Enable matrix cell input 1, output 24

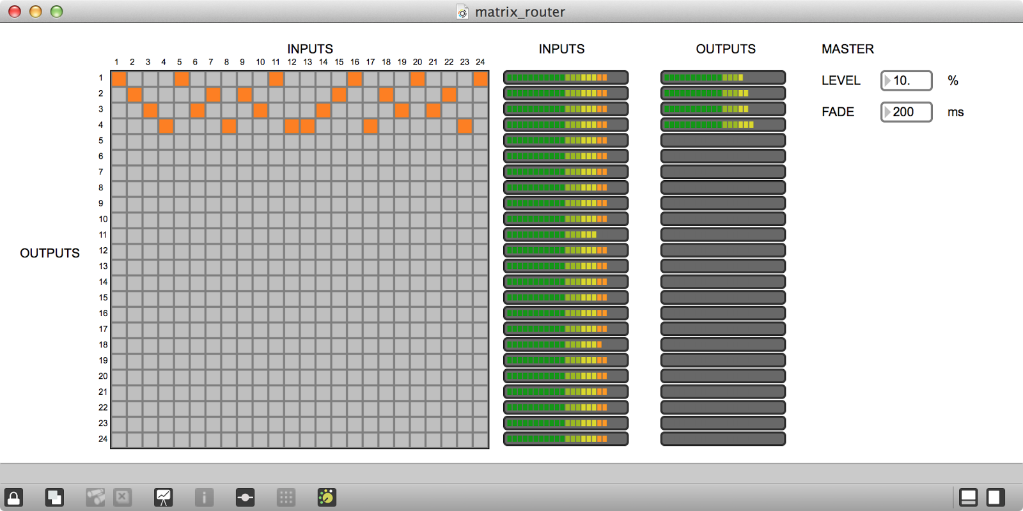(x=119, y=440)
